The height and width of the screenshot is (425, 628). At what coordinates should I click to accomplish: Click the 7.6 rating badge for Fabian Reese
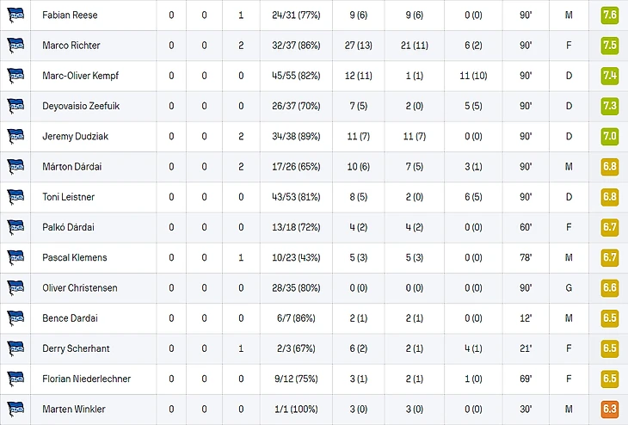click(x=610, y=15)
